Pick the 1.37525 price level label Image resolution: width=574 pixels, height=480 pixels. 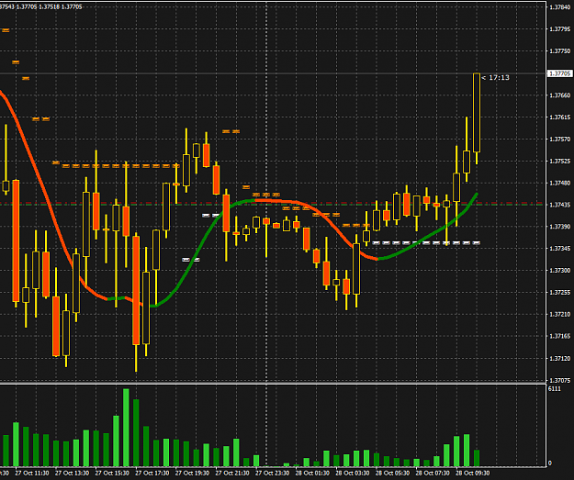[560, 161]
